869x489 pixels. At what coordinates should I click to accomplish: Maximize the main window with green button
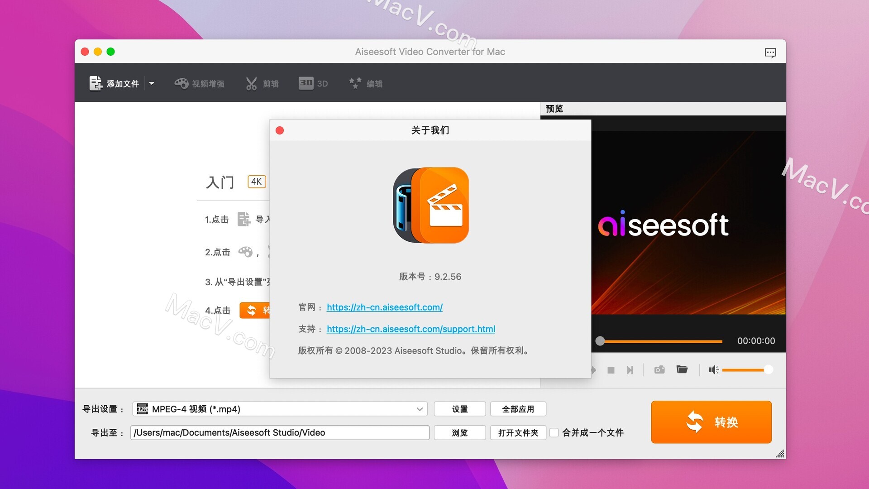(x=110, y=52)
